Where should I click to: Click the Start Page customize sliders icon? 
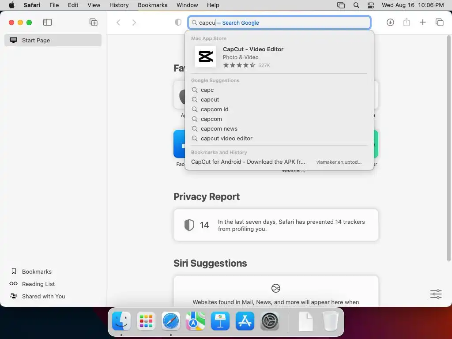[x=436, y=294]
